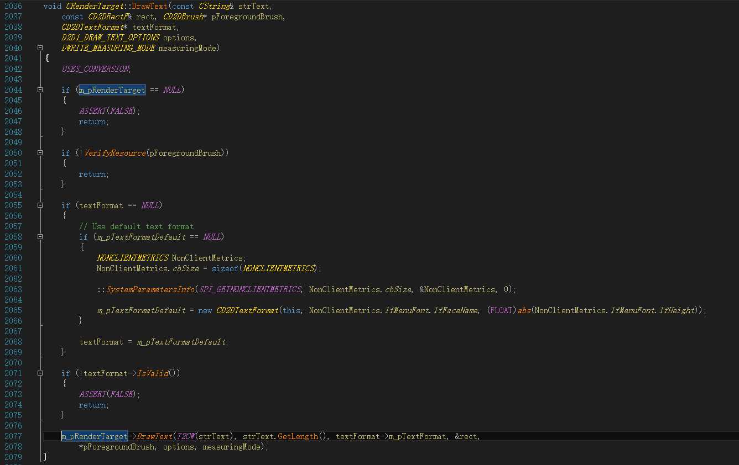
Task: Click cbSize member on line 2061
Action: click(x=185, y=268)
